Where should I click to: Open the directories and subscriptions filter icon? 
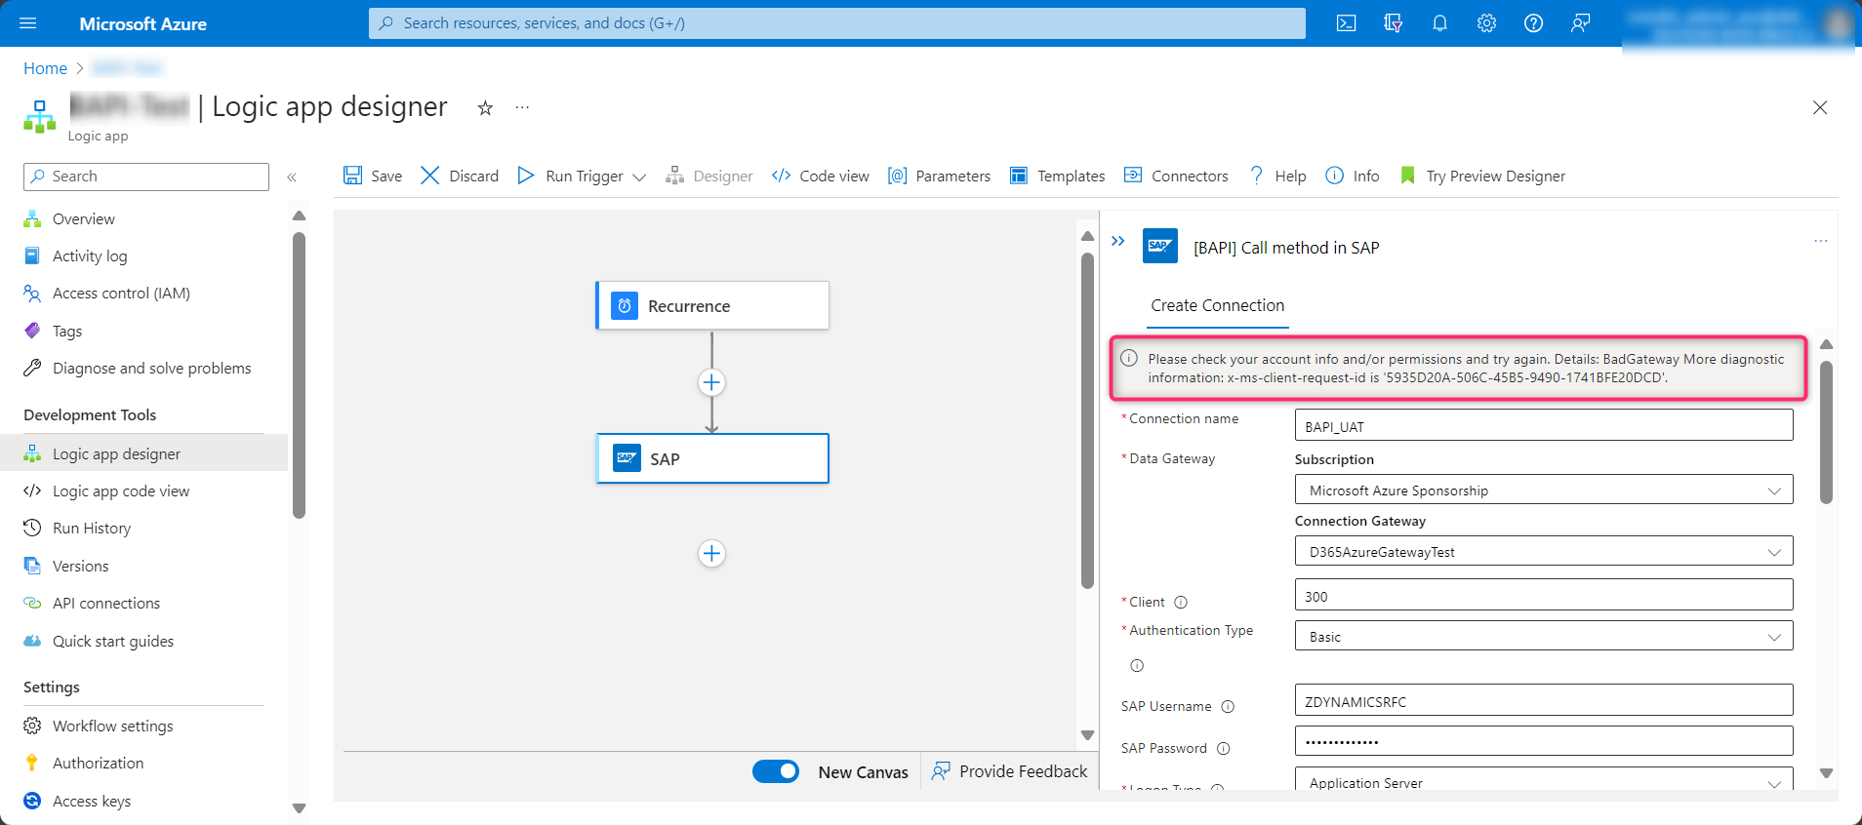click(x=1393, y=23)
